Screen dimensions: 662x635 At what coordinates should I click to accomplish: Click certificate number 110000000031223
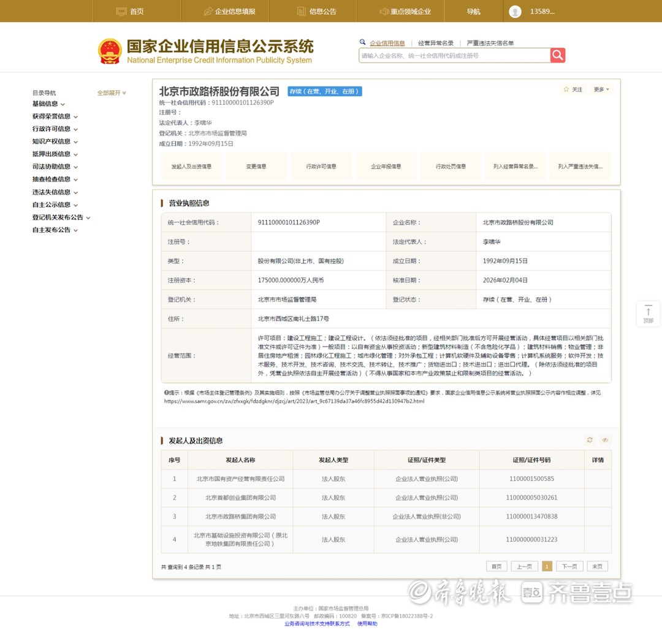(x=531, y=539)
